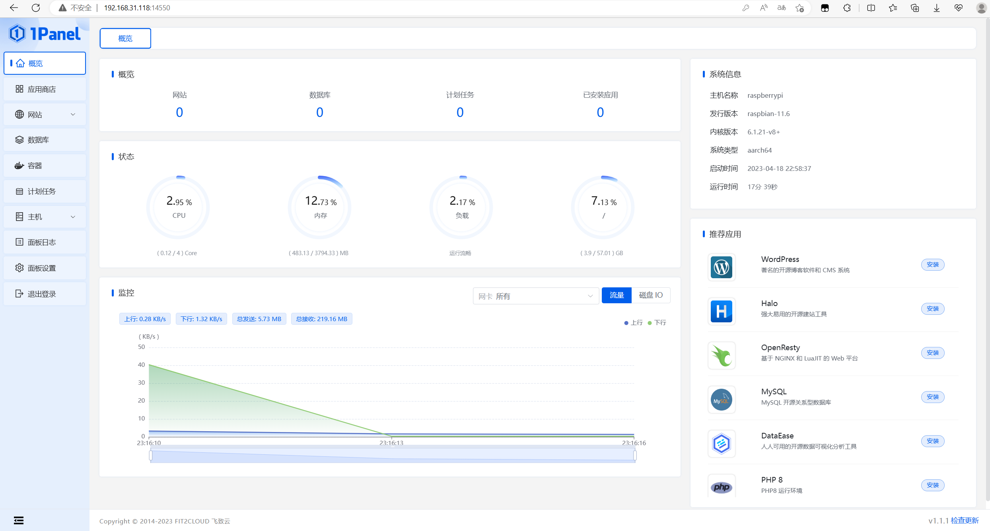Screen dimensions: 990x531
Task: Click the Halo app icon
Action: click(721, 311)
